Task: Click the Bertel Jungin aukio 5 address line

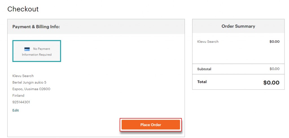Action: coord(29,83)
